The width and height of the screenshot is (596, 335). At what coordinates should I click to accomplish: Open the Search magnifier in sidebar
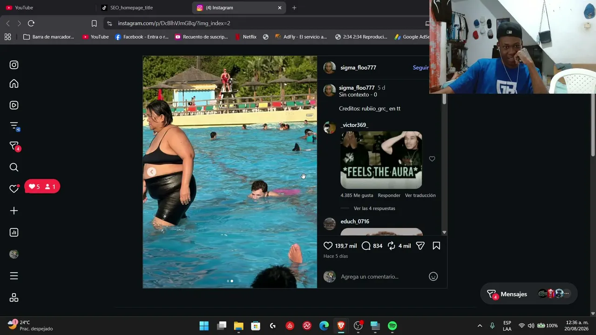(x=14, y=167)
